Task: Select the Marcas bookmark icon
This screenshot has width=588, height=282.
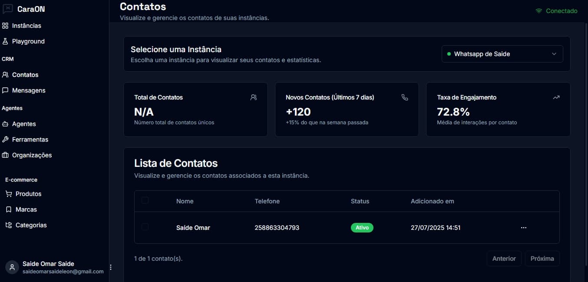Action: [8, 209]
